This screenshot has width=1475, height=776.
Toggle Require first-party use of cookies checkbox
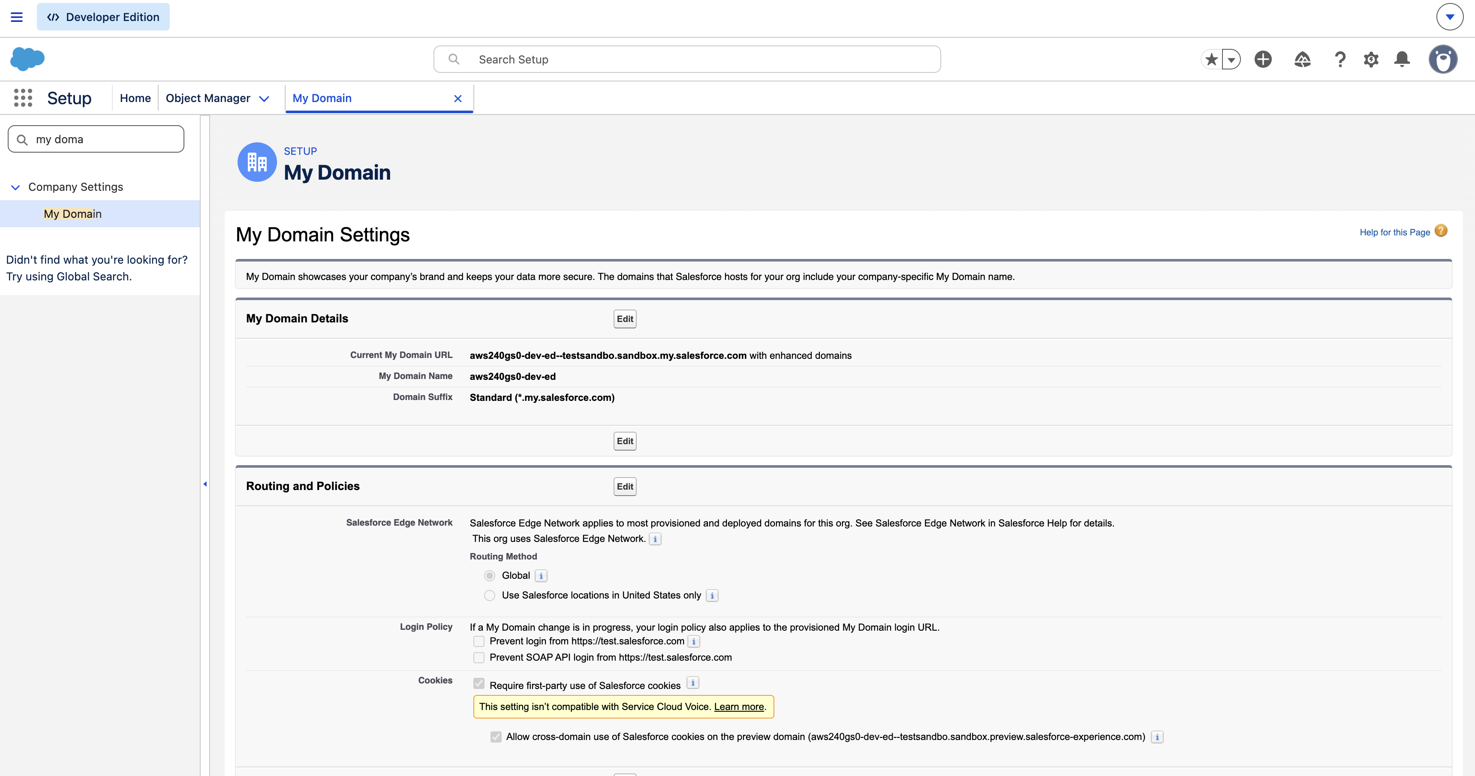click(479, 683)
